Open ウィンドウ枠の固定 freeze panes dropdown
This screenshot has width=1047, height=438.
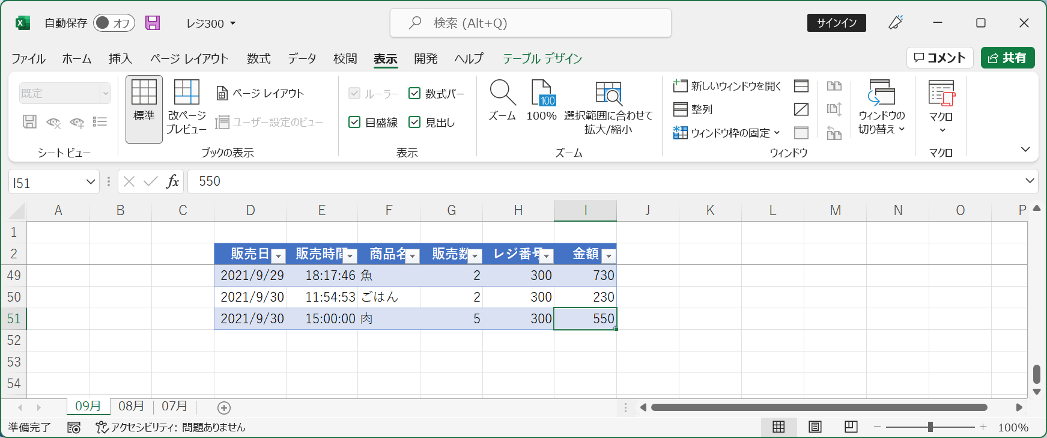tap(727, 133)
